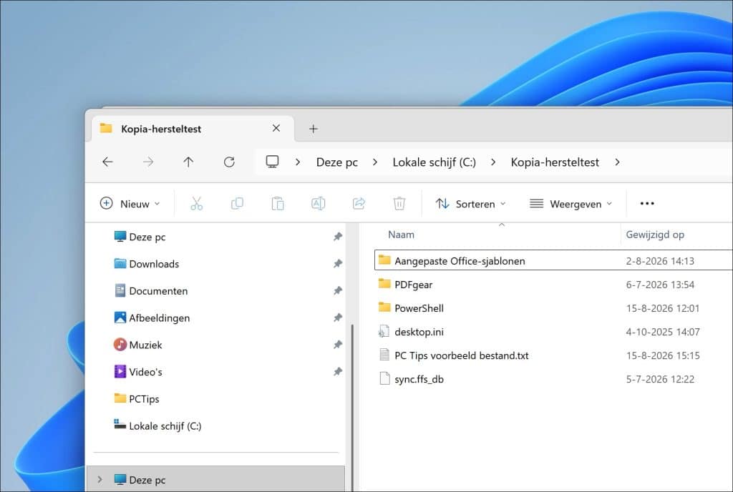The image size is (733, 492).
Task: Go up one folder level
Action: [x=188, y=162]
